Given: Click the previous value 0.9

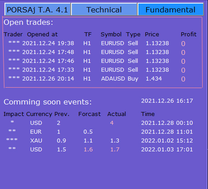Looking at the screenshot, I should point(62,141).
